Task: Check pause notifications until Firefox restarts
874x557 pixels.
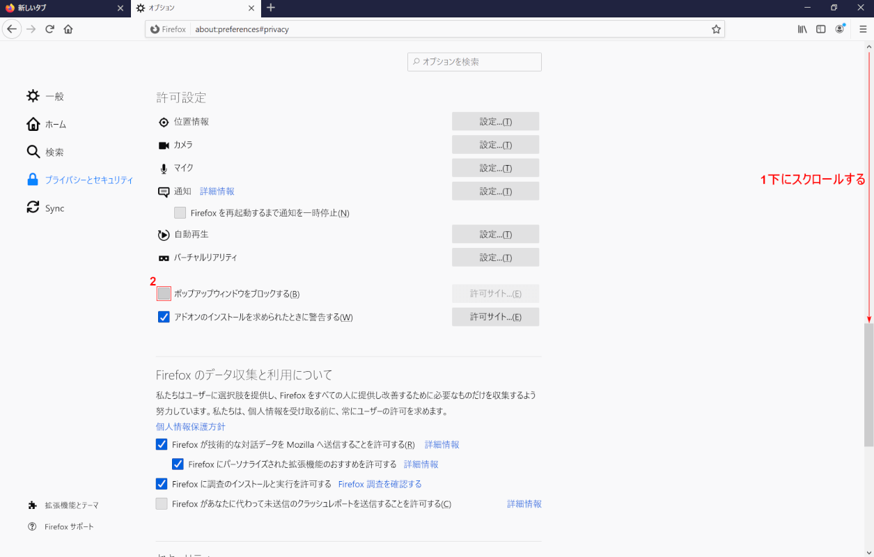Action: pyautogui.click(x=180, y=213)
